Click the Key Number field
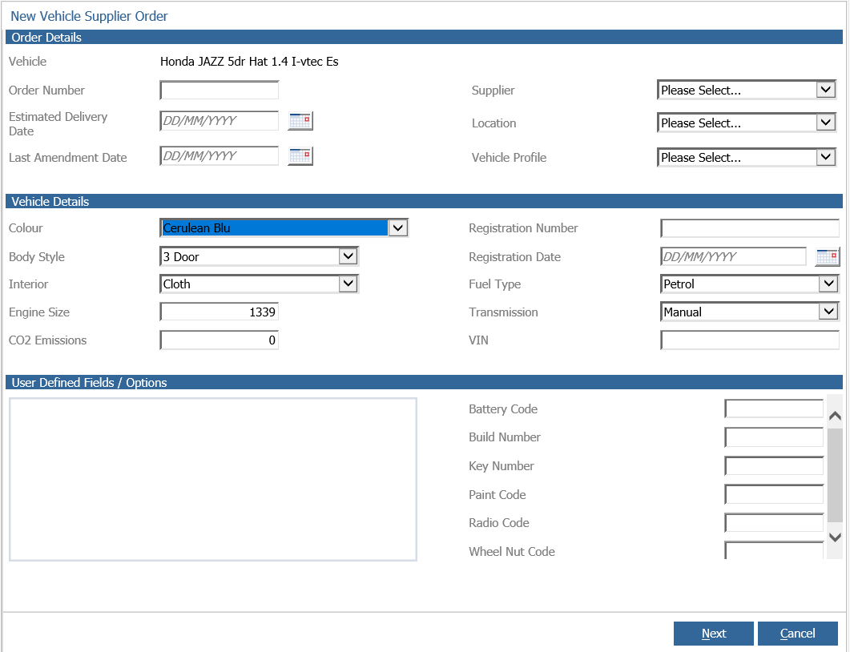The height and width of the screenshot is (652, 850). click(x=774, y=465)
